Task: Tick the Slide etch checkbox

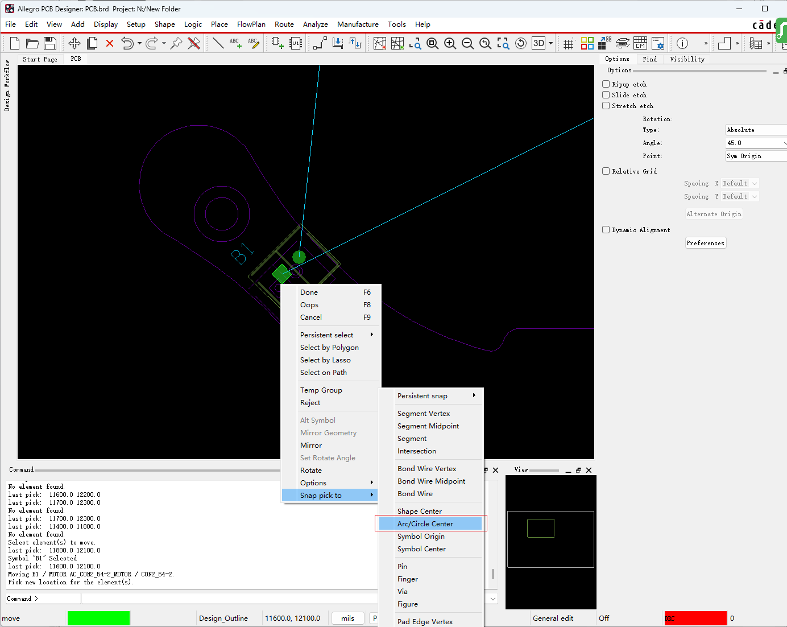Action: (x=606, y=95)
